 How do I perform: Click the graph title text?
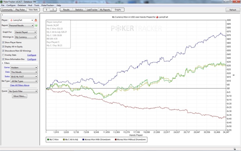click(140, 17)
